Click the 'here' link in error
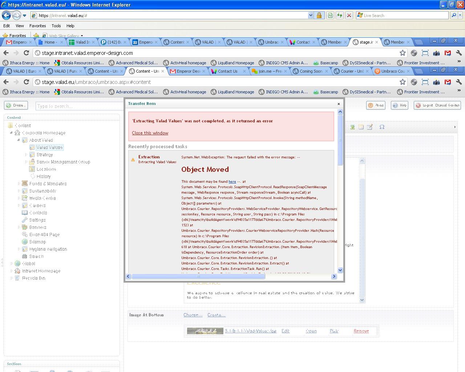Viewport: 465px width, 372px height. click(x=232, y=182)
